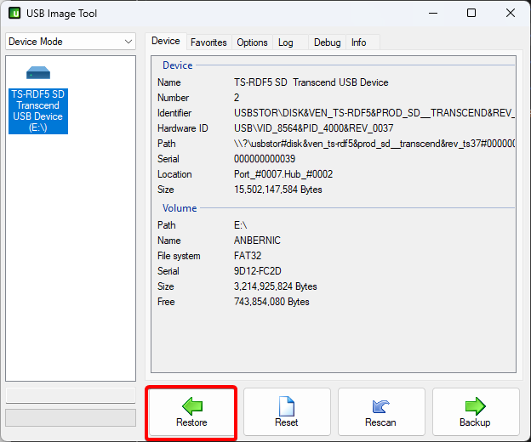Start Backup with the green right arrow
Screen dimensions: 531x442
point(475,412)
